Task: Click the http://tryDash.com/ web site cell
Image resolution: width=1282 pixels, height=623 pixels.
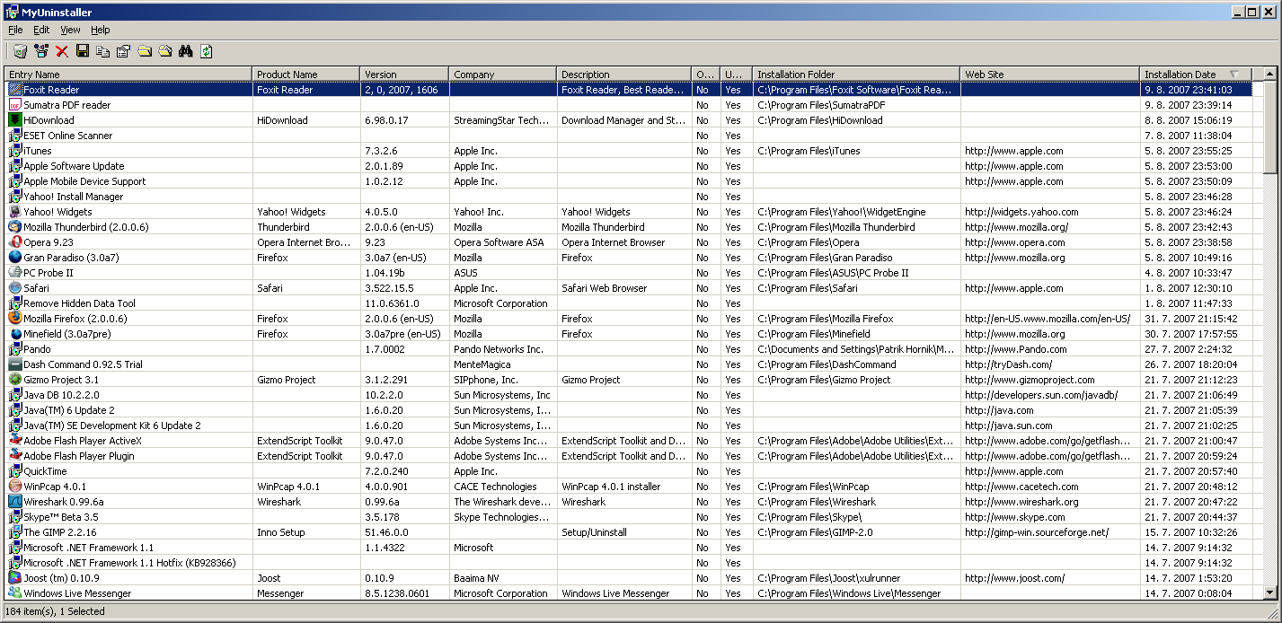Action: [1009, 364]
